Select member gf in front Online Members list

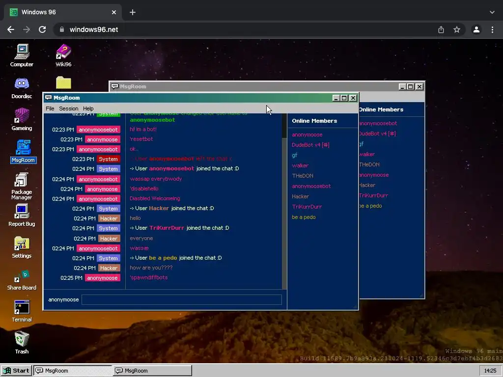[295, 155]
